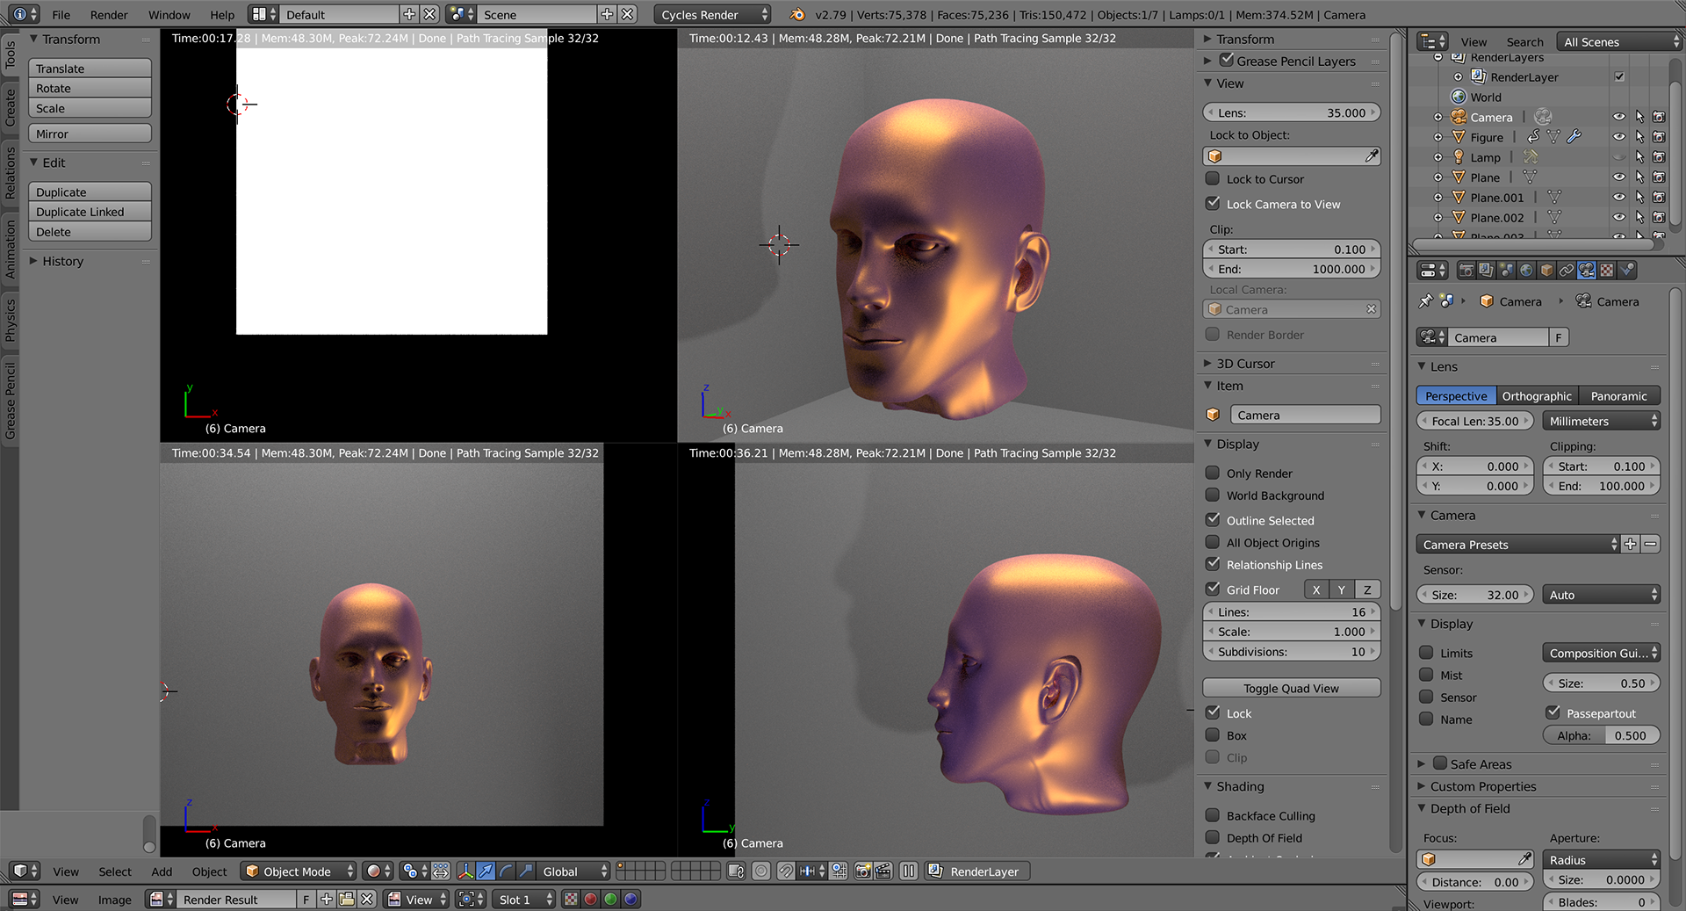Viewport: 1686px width, 911px height.
Task: Enable the translate manipulator arrow icon
Action: pos(486,871)
